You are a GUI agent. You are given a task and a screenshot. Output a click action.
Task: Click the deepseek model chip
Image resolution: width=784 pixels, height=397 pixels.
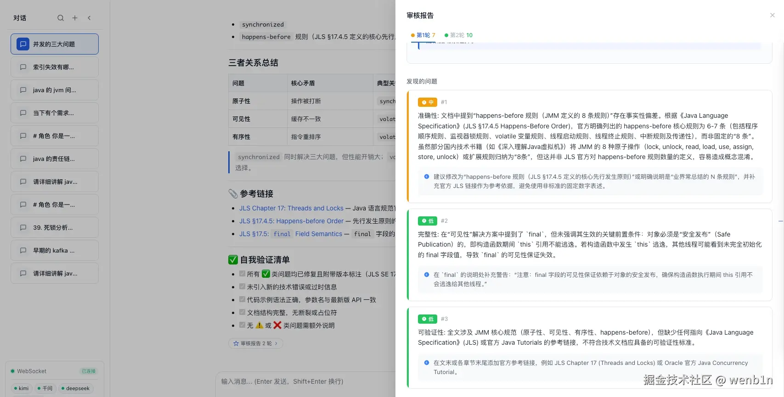[75, 388]
